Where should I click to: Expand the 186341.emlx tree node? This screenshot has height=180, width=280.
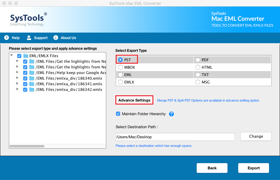(17, 83)
